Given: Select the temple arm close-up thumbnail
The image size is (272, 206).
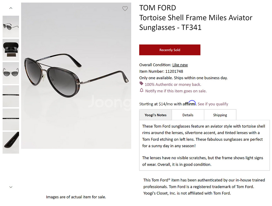Looking at the screenshot, I should tap(11, 142).
